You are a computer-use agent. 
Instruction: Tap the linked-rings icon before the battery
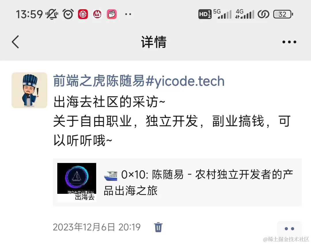(x=263, y=14)
